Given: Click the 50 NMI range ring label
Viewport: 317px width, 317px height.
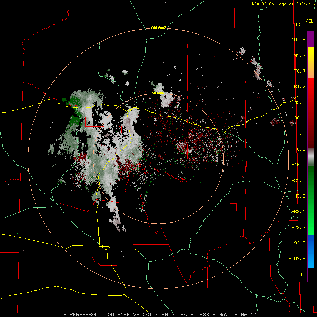Looking at the screenshot, I should click(158, 93).
